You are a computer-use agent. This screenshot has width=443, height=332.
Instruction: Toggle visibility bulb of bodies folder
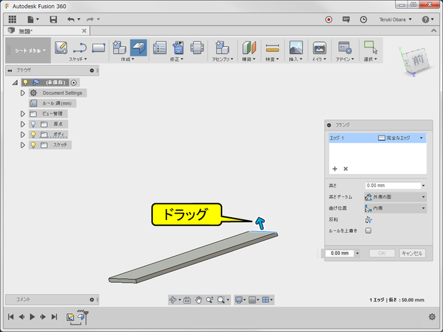click(x=33, y=134)
